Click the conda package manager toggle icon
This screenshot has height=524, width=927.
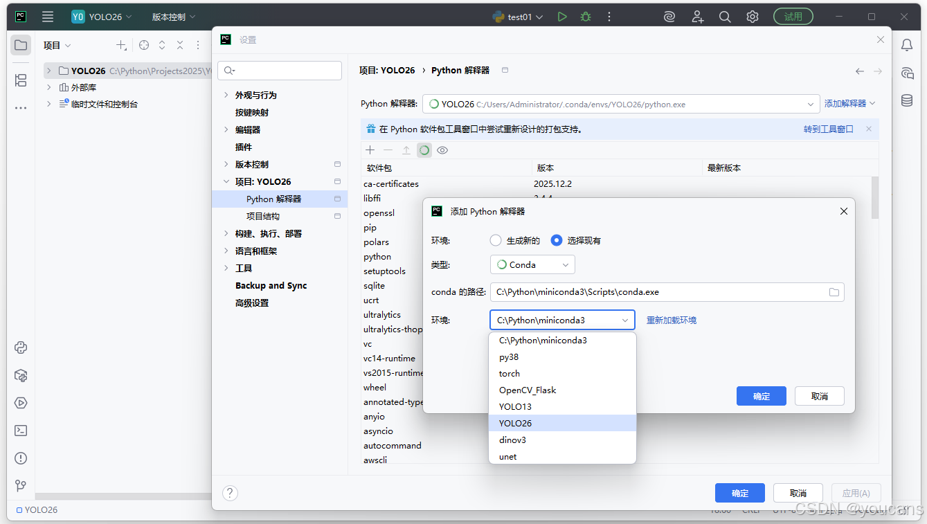[424, 150]
